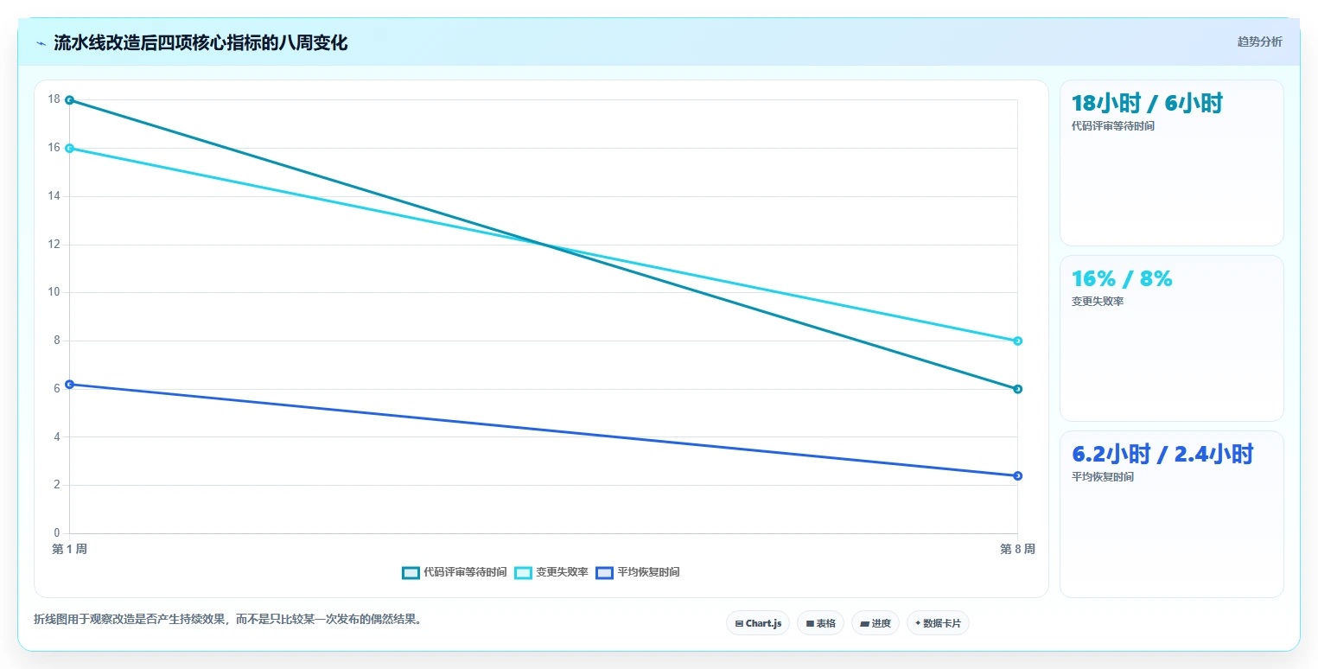
Task: Toggle 变更失败率 legend swatch
Action: (524, 572)
